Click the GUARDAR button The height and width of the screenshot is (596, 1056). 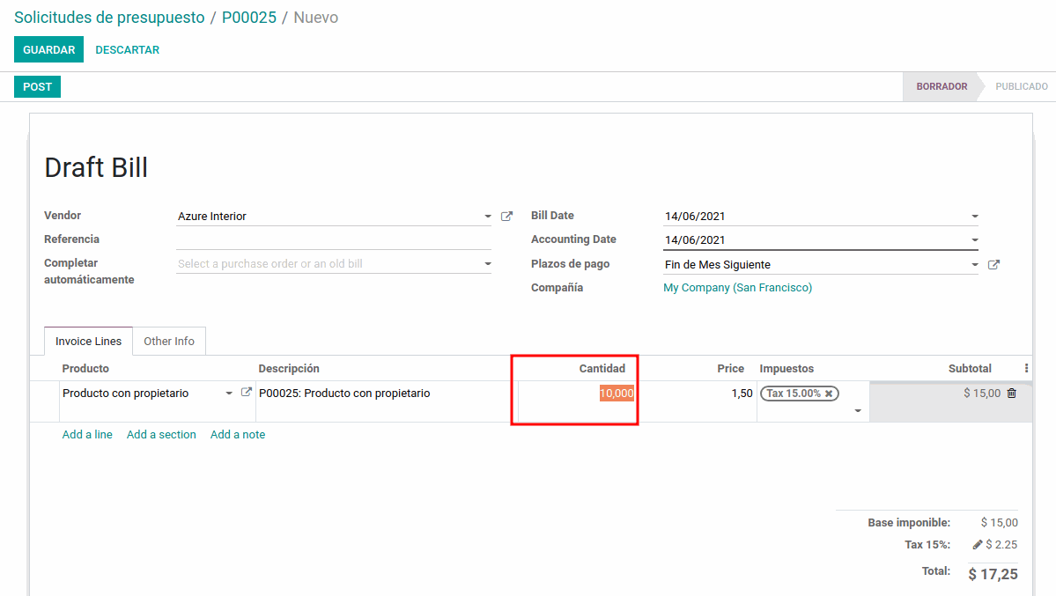click(48, 50)
